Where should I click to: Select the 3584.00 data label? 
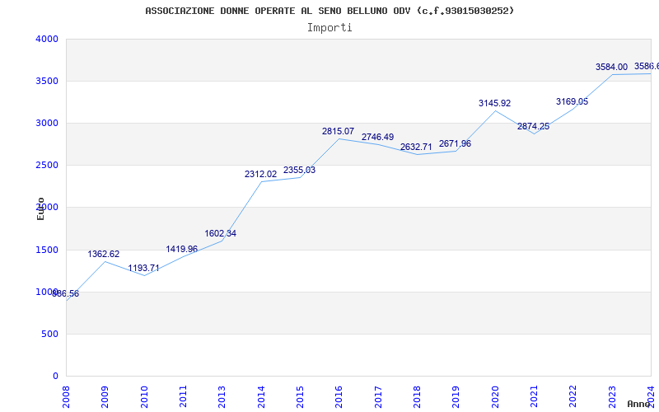611,68
